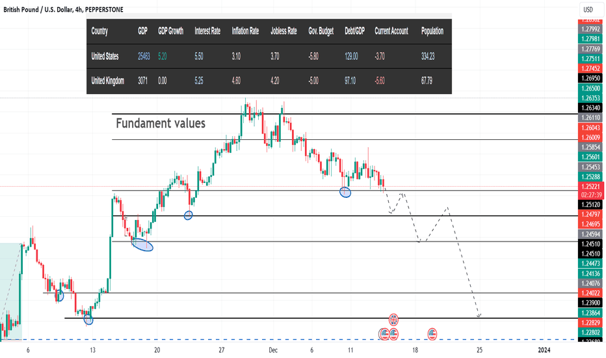Select the large blue ellipse drawing near 1.24510

142,245
